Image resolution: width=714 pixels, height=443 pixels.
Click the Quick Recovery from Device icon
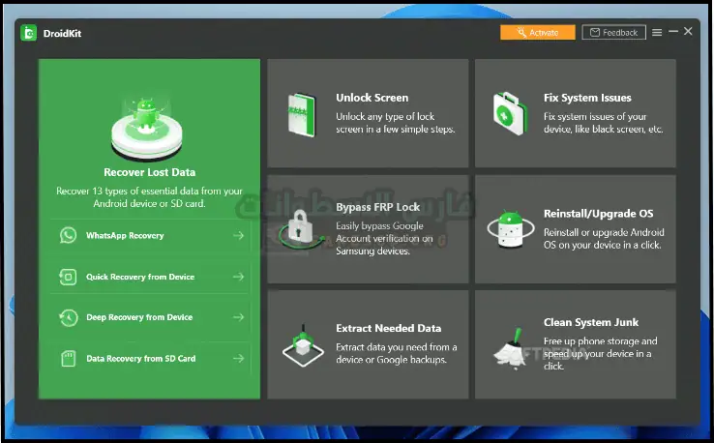[68, 277]
